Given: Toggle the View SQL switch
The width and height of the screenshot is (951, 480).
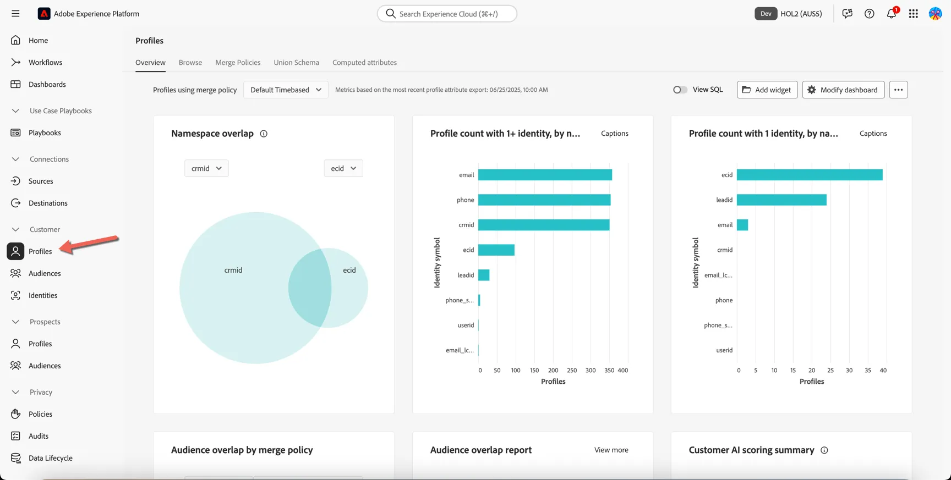Looking at the screenshot, I should pos(680,90).
